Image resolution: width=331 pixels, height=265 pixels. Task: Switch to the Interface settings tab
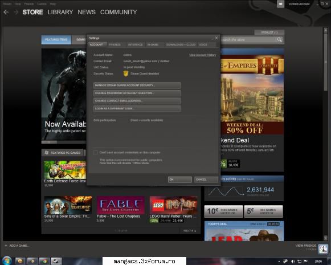point(136,44)
